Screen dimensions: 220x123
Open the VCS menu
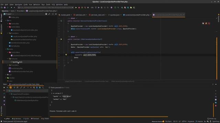(53, 4)
